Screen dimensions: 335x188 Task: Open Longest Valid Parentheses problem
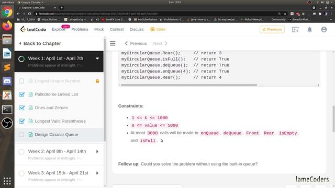click(60, 121)
